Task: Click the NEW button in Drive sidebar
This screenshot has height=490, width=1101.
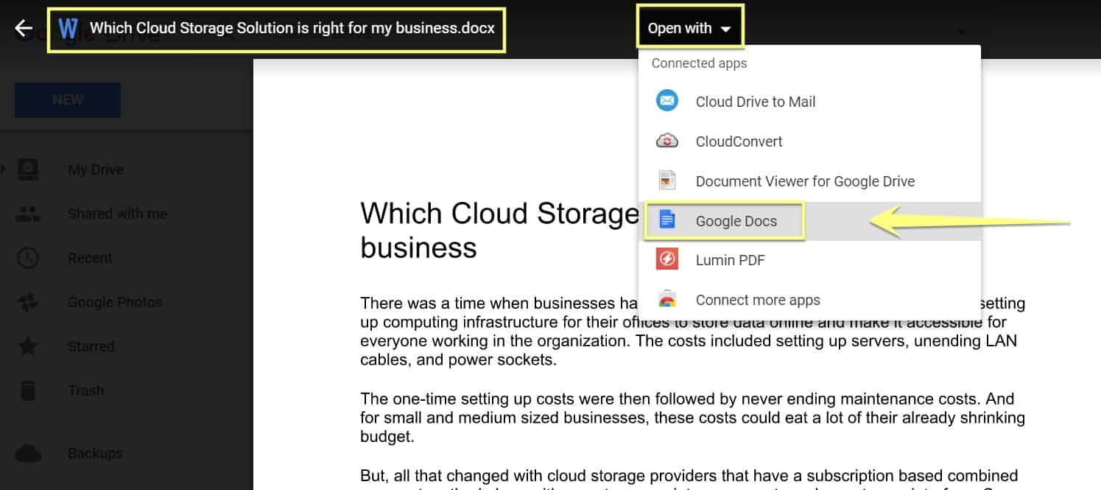Action: click(68, 100)
